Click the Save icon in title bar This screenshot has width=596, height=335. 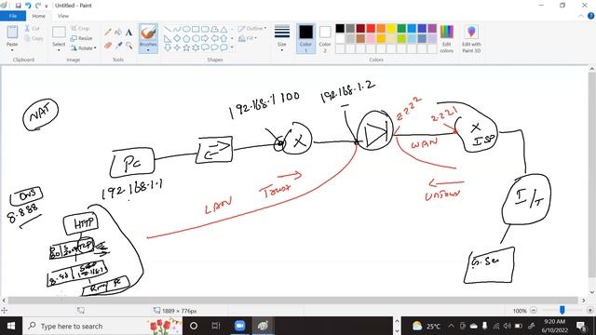point(18,6)
